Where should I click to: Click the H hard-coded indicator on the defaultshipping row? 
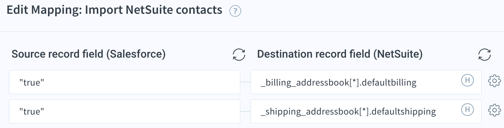tap(467, 110)
